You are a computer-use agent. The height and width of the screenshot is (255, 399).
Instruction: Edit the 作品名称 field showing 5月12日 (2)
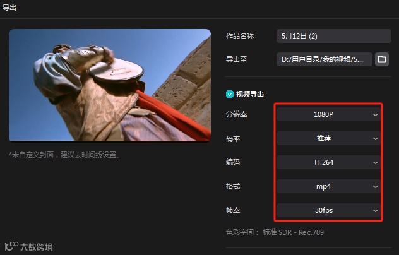tap(333, 36)
